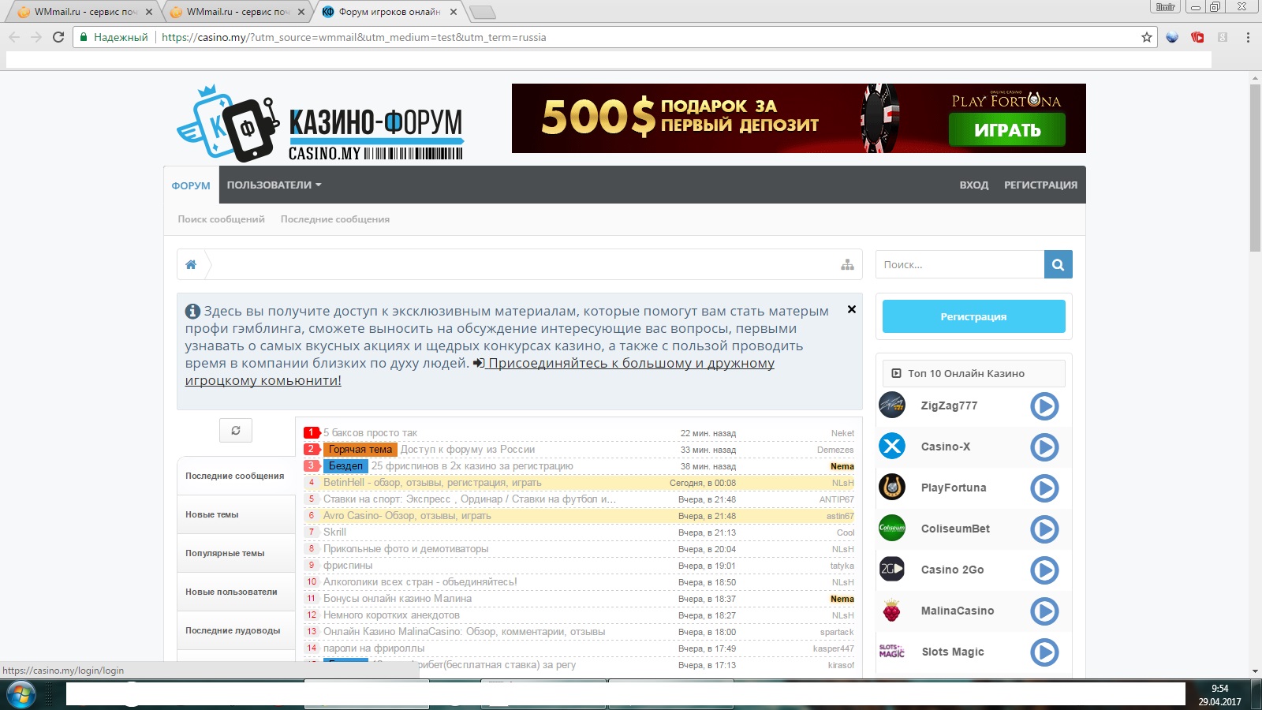Play button next to PlayFortuna
This screenshot has width=1262, height=710.
(x=1044, y=488)
